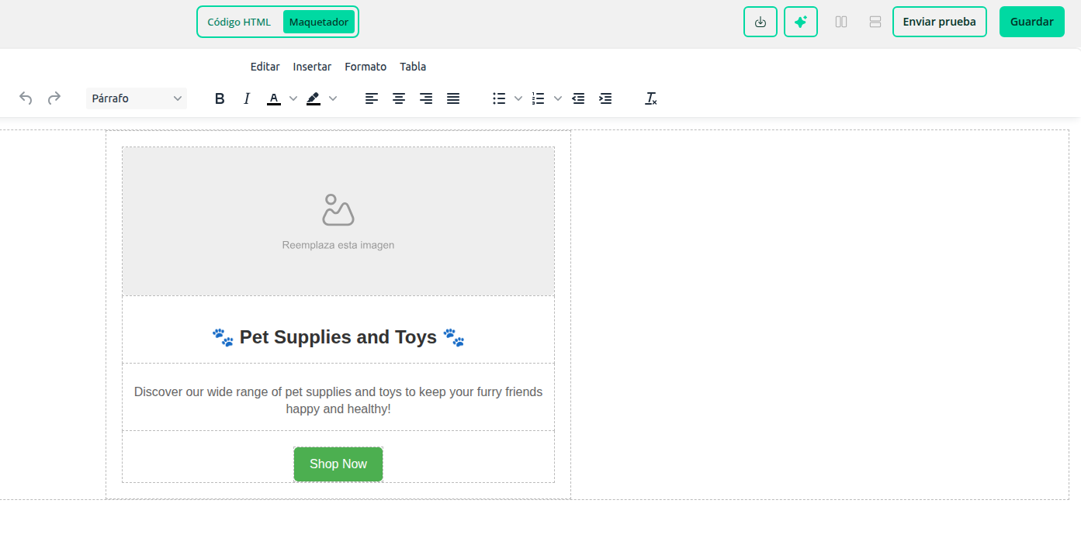Expand the bullet list style options
This screenshot has height=538, width=1081.
518,98
